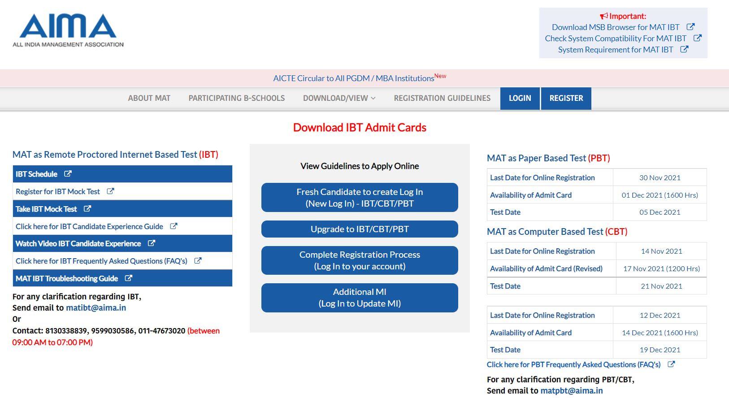Image resolution: width=729 pixels, height=398 pixels.
Task: Click external-link icon next to Take IBT Mock Test
Action: pyautogui.click(x=87, y=209)
